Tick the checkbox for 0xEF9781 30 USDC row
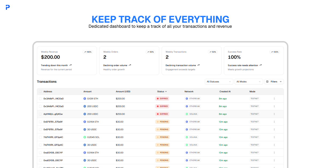This screenshot has width=321, height=168. coord(40,130)
